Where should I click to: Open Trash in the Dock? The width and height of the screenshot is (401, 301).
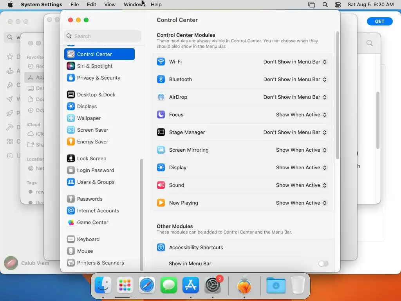pyautogui.click(x=298, y=285)
